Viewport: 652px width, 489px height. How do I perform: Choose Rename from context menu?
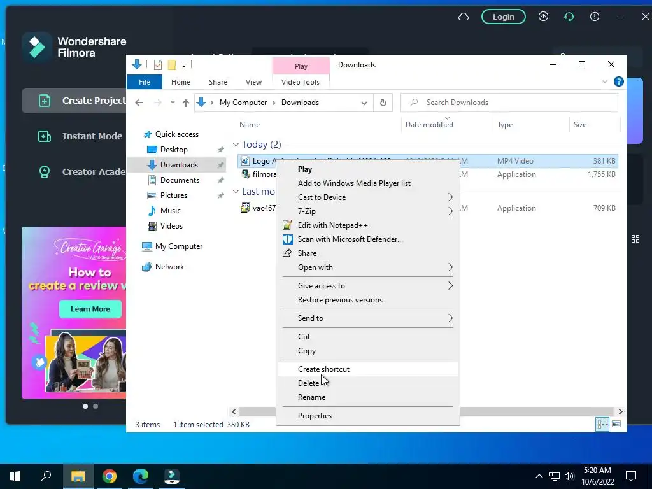click(368, 397)
